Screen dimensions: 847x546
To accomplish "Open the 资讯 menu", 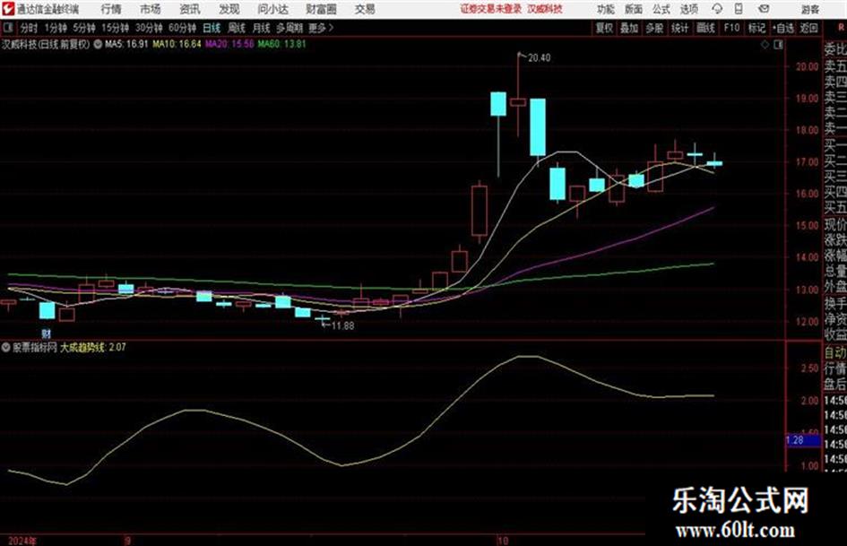I will point(190,9).
